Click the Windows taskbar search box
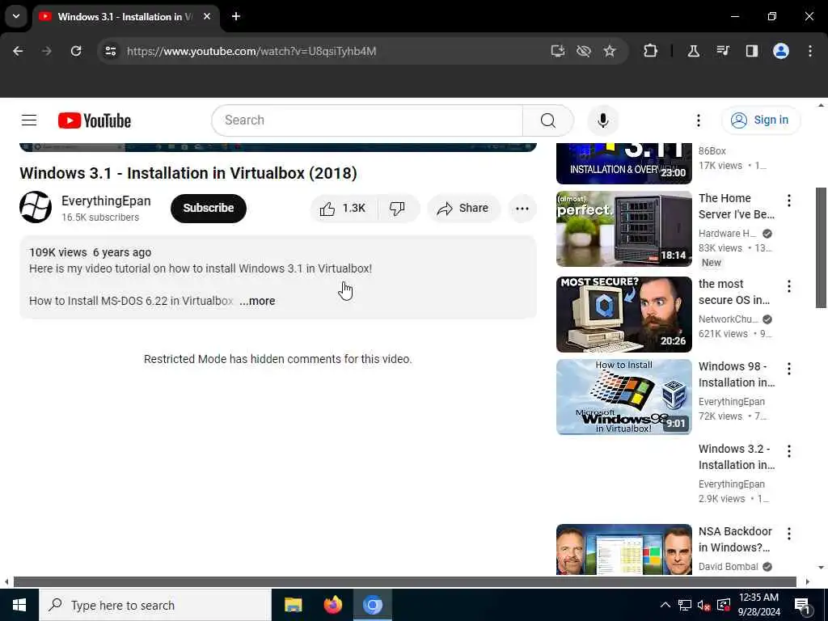The height and width of the screenshot is (621, 828). coord(155,605)
